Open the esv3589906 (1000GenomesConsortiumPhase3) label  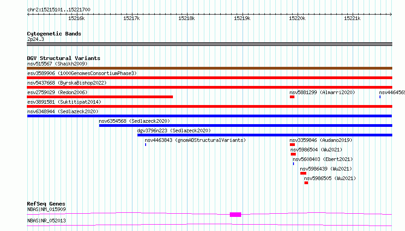pyautogui.click(x=82, y=73)
